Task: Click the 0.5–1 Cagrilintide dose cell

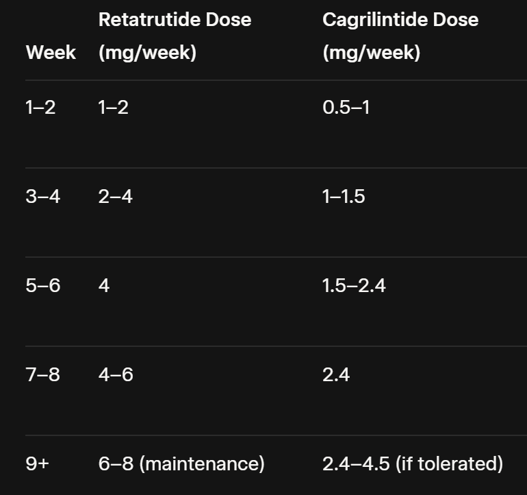Action: click(x=346, y=107)
